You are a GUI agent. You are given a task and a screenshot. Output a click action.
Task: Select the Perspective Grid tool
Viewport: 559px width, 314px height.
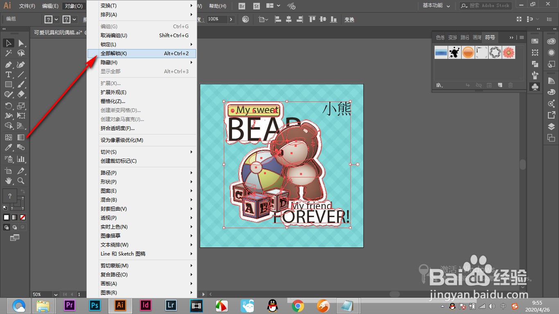(x=21, y=126)
